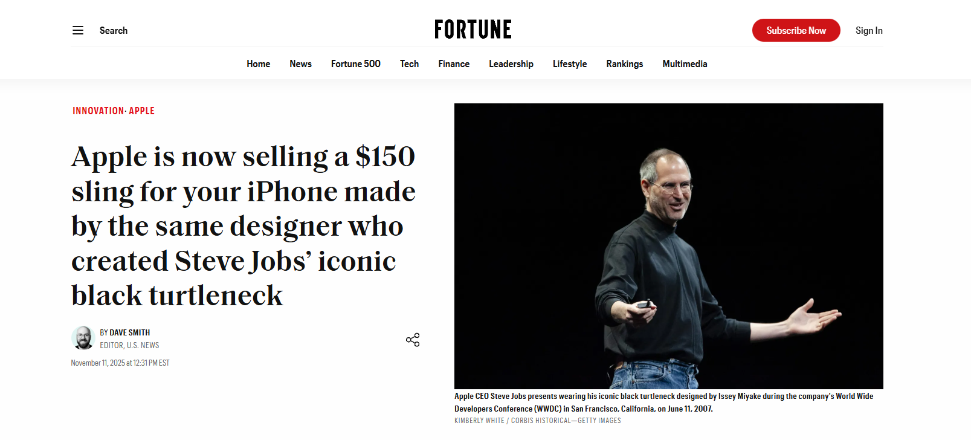Viewport: 971px width, 440px height.
Task: Open the hamburger menu icon
Action: click(78, 30)
